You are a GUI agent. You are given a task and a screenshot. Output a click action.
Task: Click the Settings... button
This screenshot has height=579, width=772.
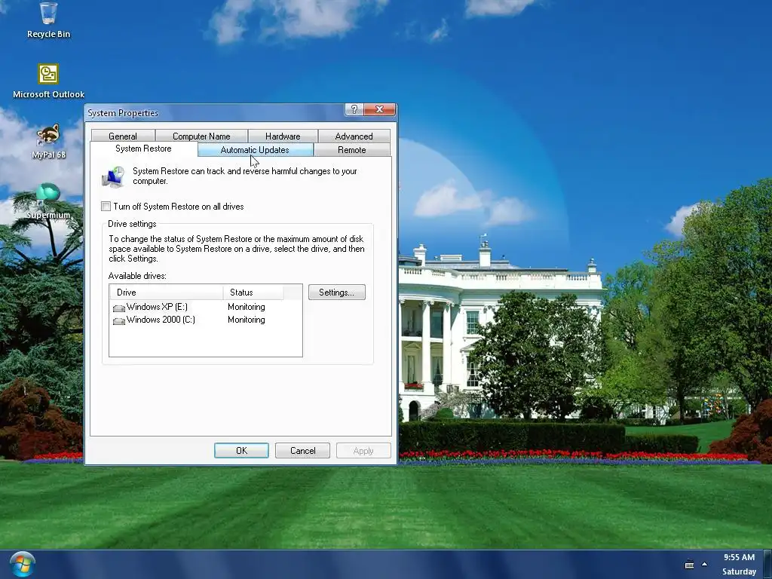(x=337, y=292)
